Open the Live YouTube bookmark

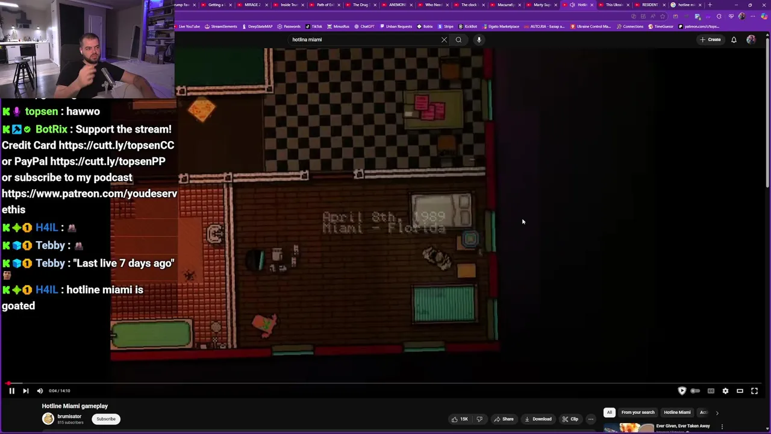click(x=187, y=27)
